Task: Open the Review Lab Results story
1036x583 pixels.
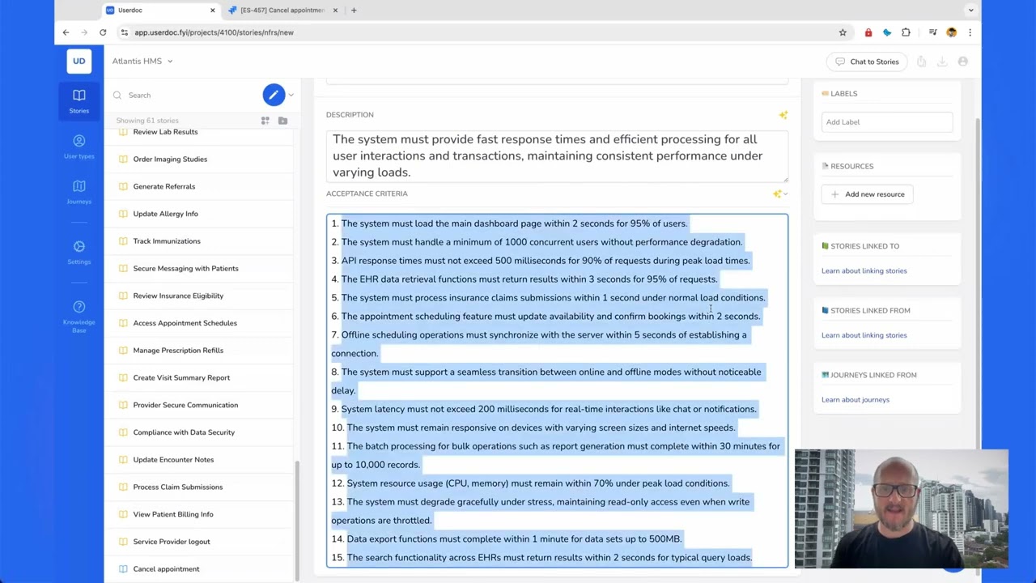Action: [201, 132]
